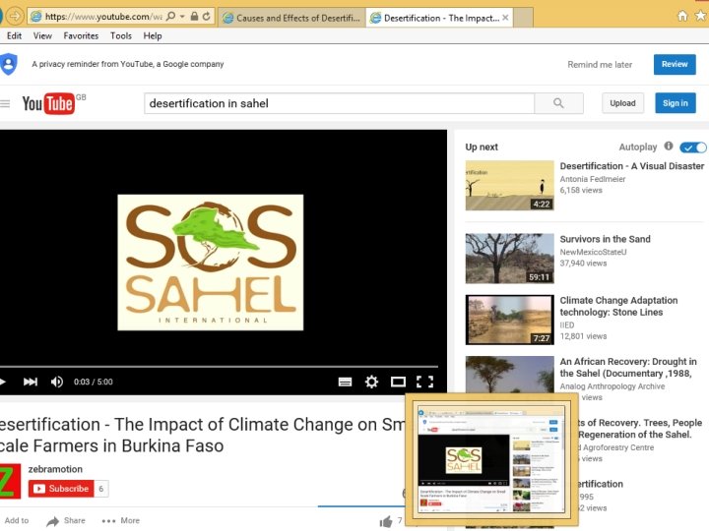
Task: Open a new blank browser tab
Action: [523, 18]
